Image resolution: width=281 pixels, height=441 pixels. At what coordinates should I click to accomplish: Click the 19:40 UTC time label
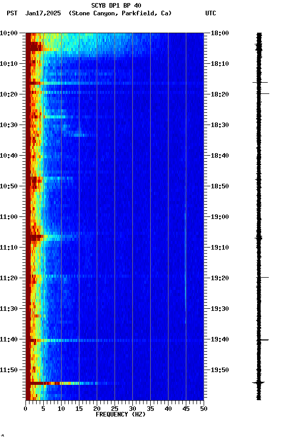(220, 339)
